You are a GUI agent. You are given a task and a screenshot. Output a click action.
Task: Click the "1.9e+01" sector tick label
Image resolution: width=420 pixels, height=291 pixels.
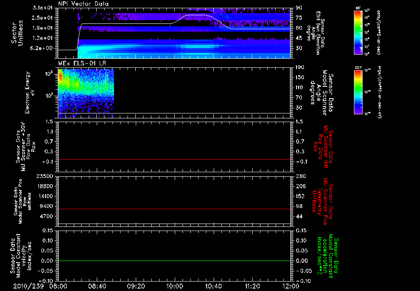(x=43, y=28)
